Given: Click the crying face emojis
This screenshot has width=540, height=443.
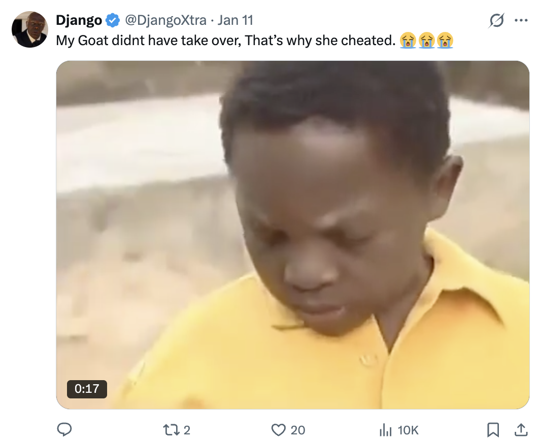Looking at the screenshot, I should (x=426, y=40).
